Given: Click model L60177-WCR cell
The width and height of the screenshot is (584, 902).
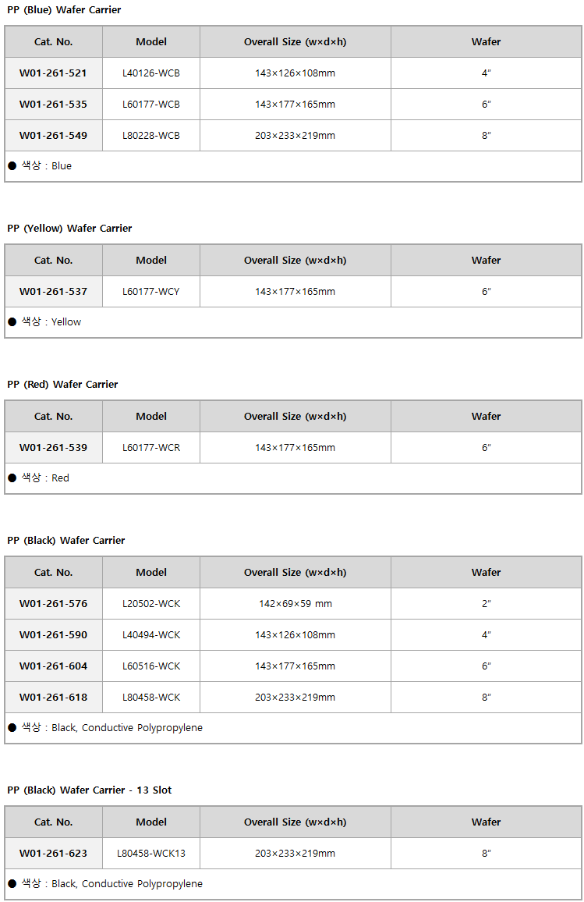Looking at the screenshot, I should 151,448.
